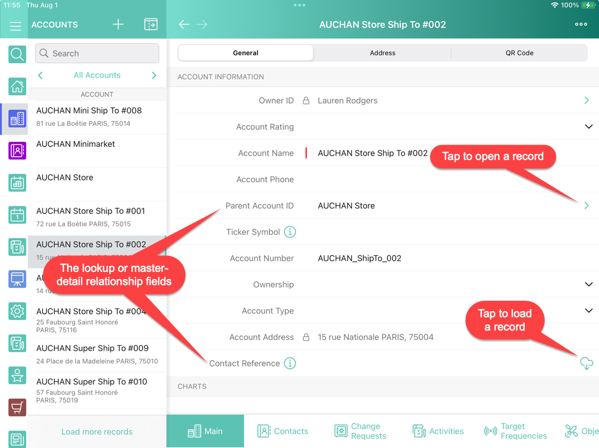The height and width of the screenshot is (448, 599).
Task: Open the three-dots more options menu
Action: [x=581, y=24]
